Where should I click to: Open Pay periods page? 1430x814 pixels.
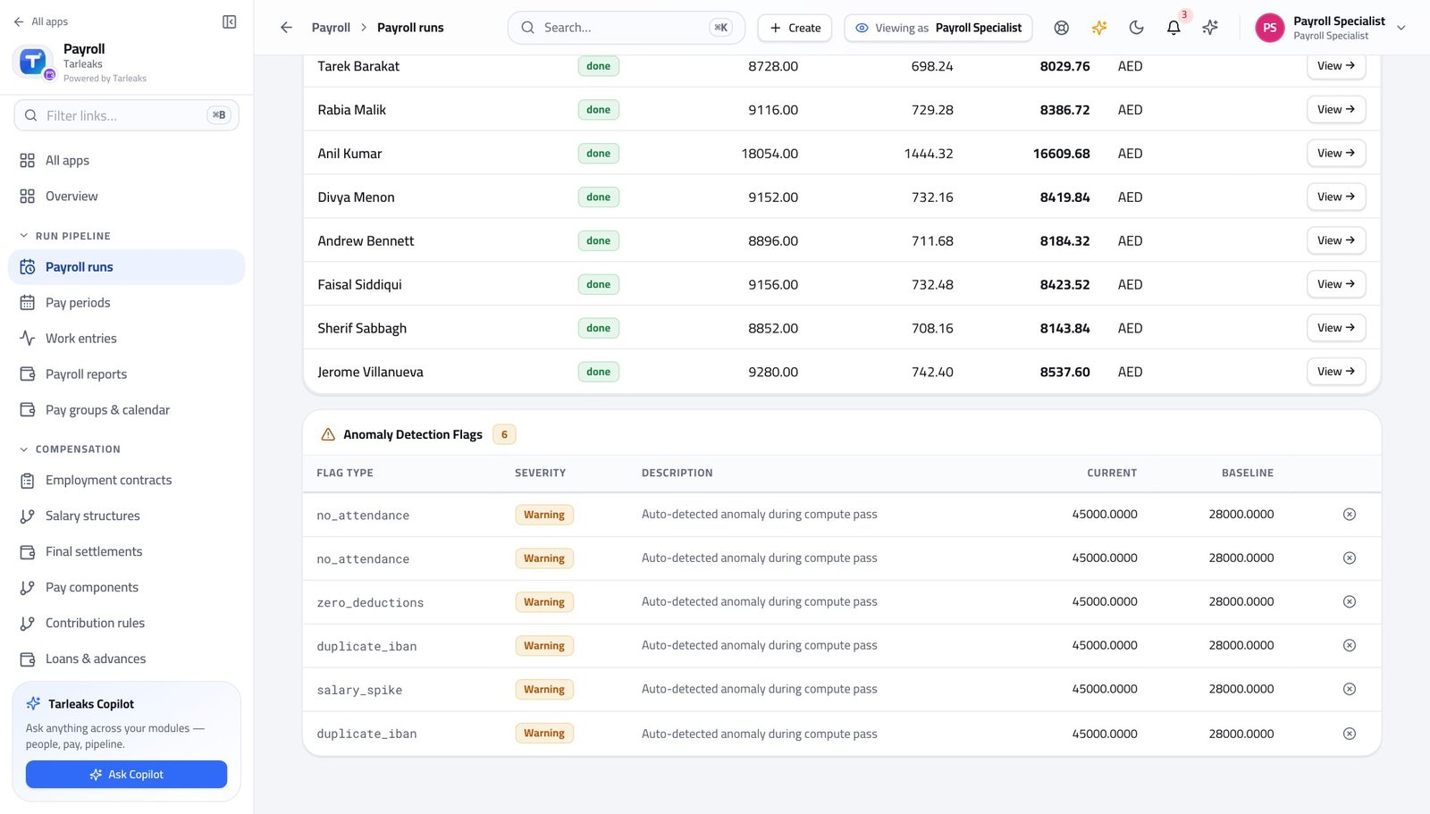pos(126,303)
